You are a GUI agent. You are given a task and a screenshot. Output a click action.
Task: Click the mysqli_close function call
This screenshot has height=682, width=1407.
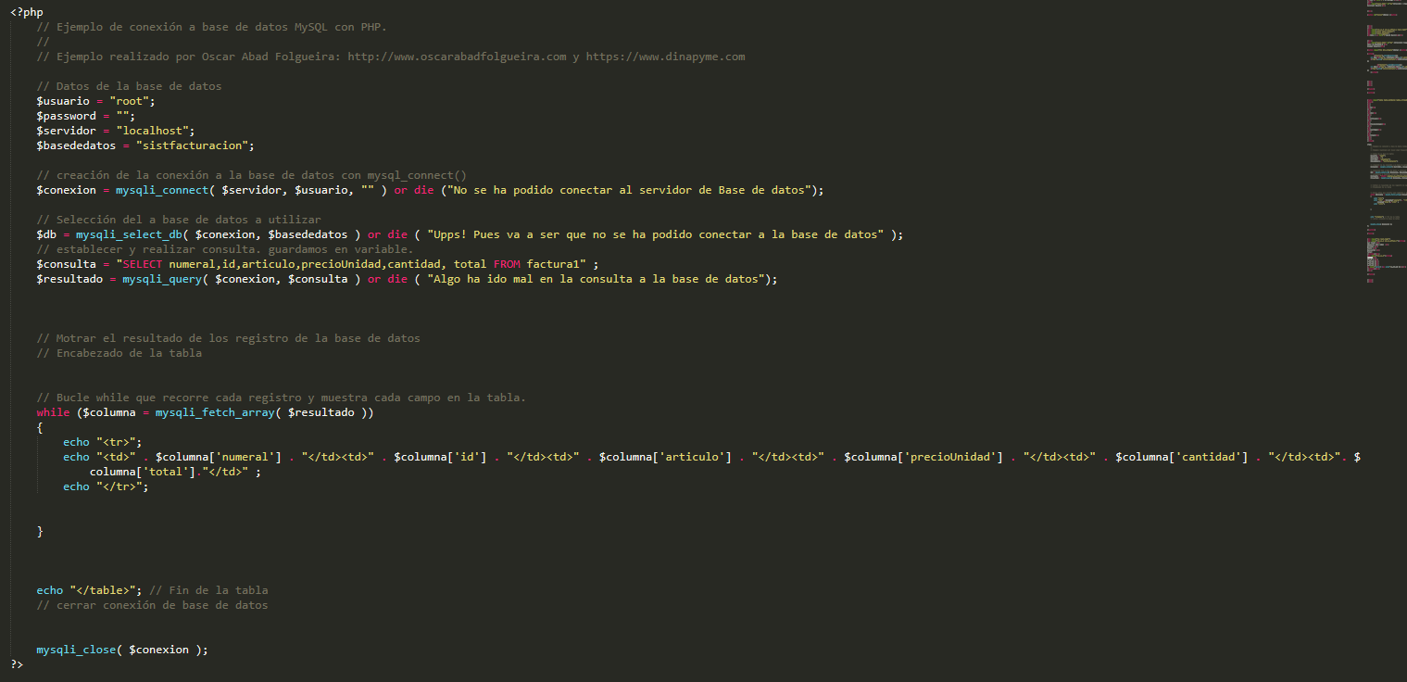coord(76,650)
